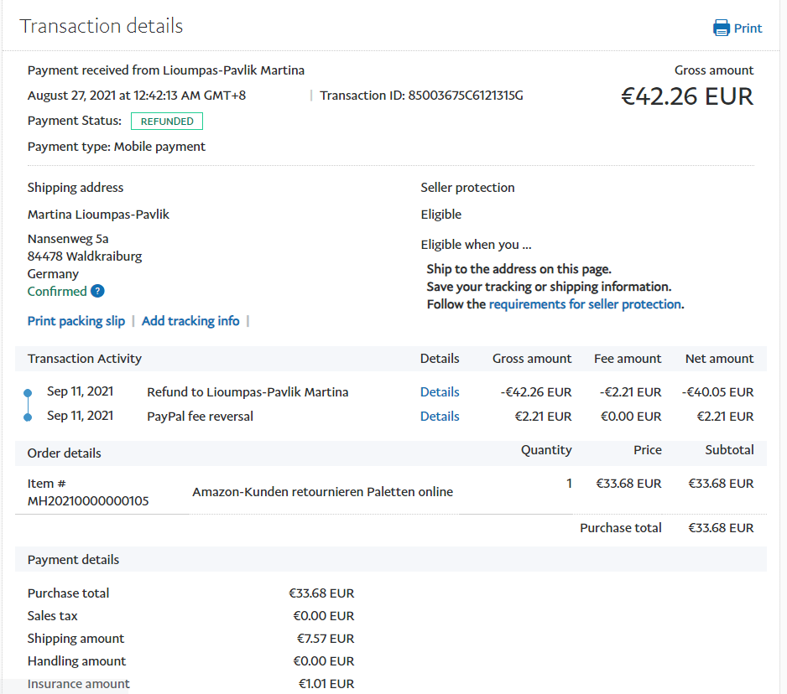Click the Order details section header
This screenshot has width=787, height=694.
(65, 453)
